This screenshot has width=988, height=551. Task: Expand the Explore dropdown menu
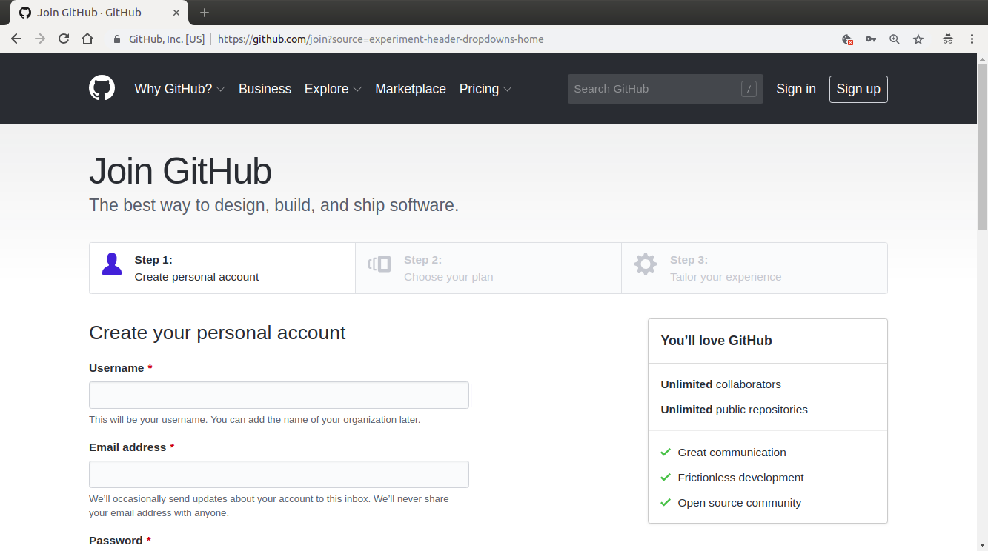click(x=333, y=89)
